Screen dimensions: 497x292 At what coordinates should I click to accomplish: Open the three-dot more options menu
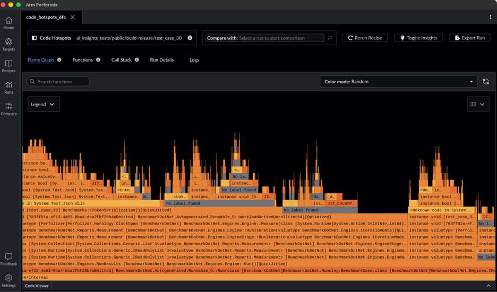490,17
